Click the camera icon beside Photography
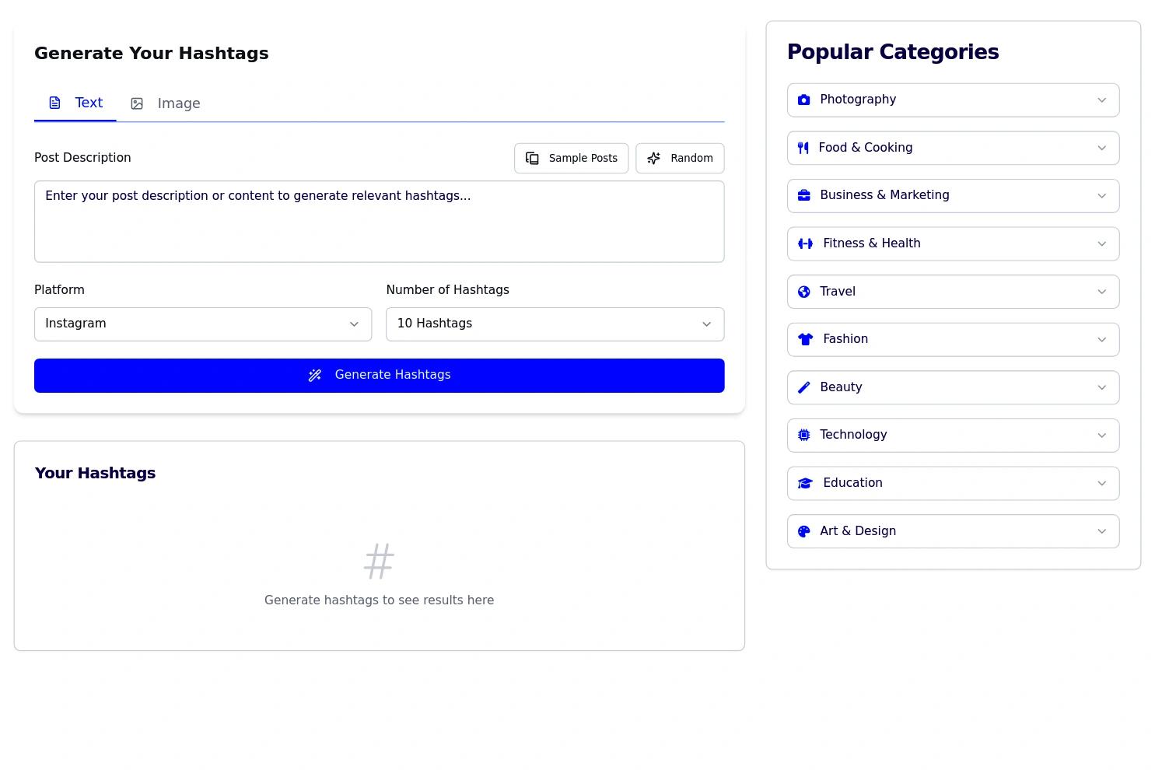Screen dimensions: 1155x770 (x=804, y=100)
